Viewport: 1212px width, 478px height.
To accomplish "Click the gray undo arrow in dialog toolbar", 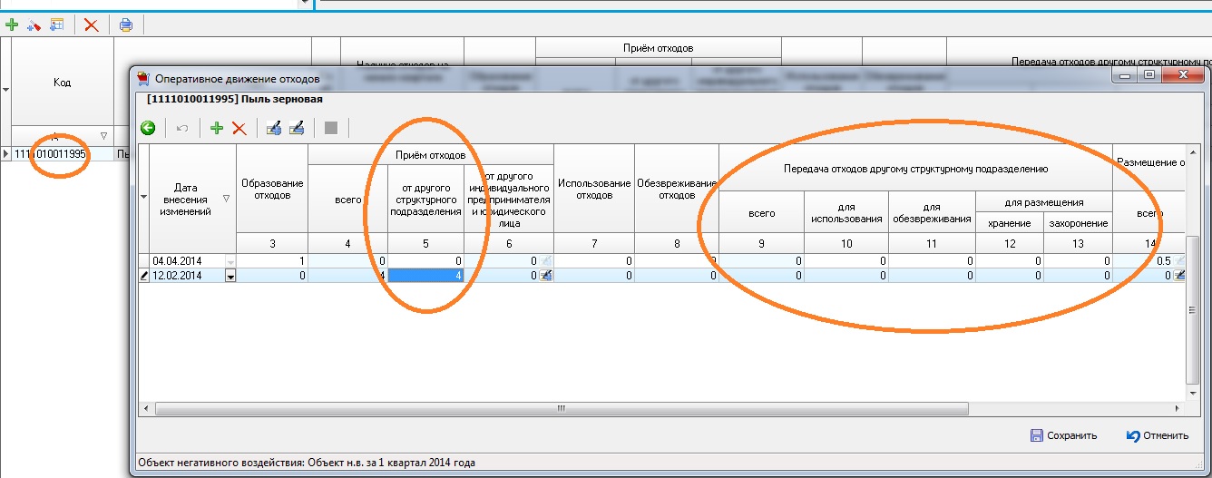I will (181, 129).
